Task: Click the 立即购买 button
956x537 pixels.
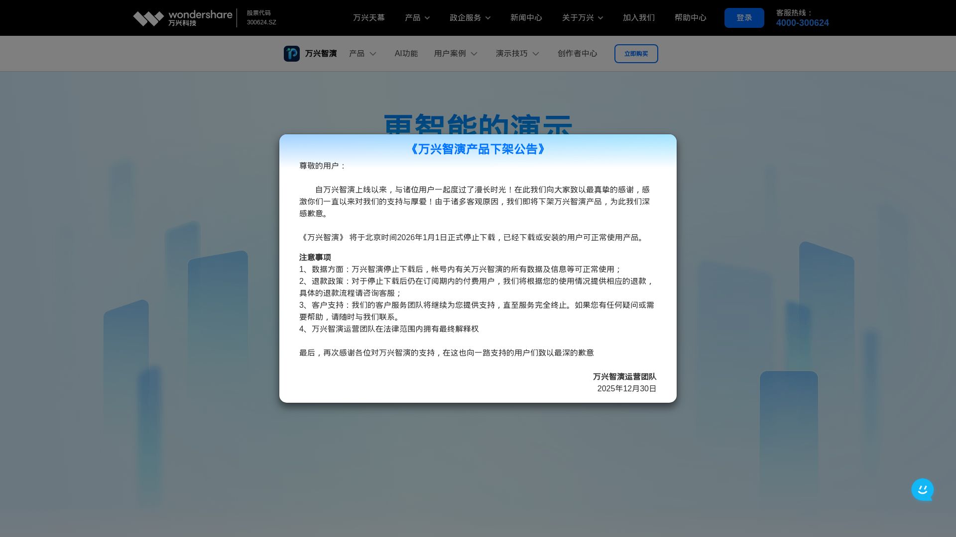Action: pos(636,54)
